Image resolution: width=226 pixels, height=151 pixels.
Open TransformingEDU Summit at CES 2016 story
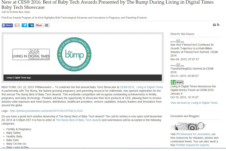pos(192,71)
